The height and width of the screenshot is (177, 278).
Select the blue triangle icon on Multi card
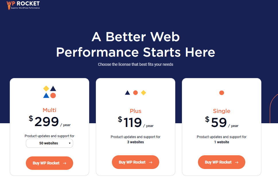(46, 96)
